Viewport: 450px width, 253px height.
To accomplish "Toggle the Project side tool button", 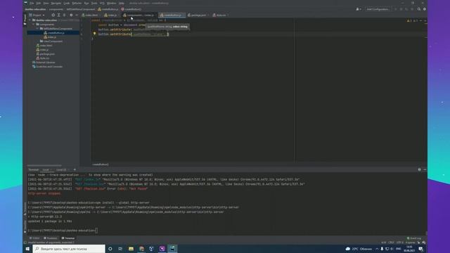I will click(25, 20).
